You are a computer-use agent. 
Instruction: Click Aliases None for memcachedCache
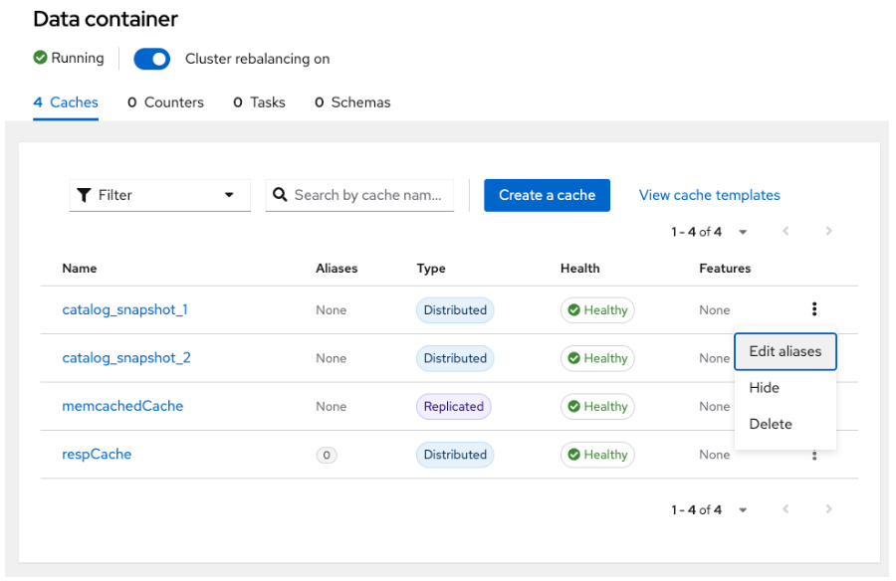click(331, 406)
